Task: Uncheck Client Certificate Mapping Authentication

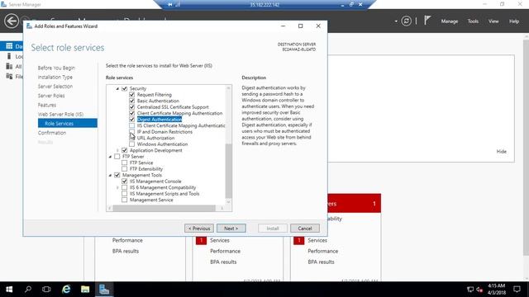Action: tap(132, 113)
